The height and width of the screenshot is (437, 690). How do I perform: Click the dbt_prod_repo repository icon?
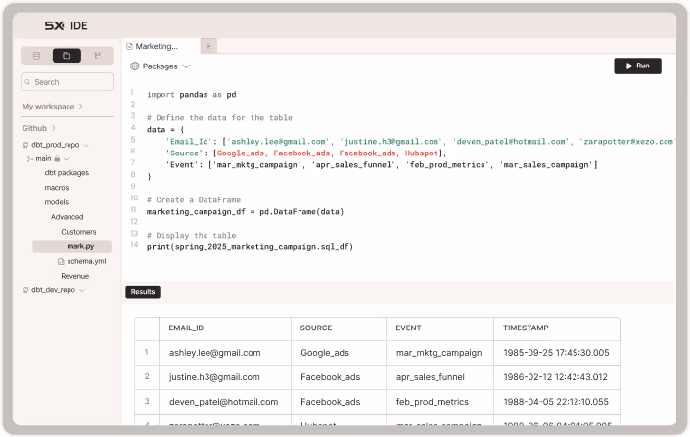25,145
